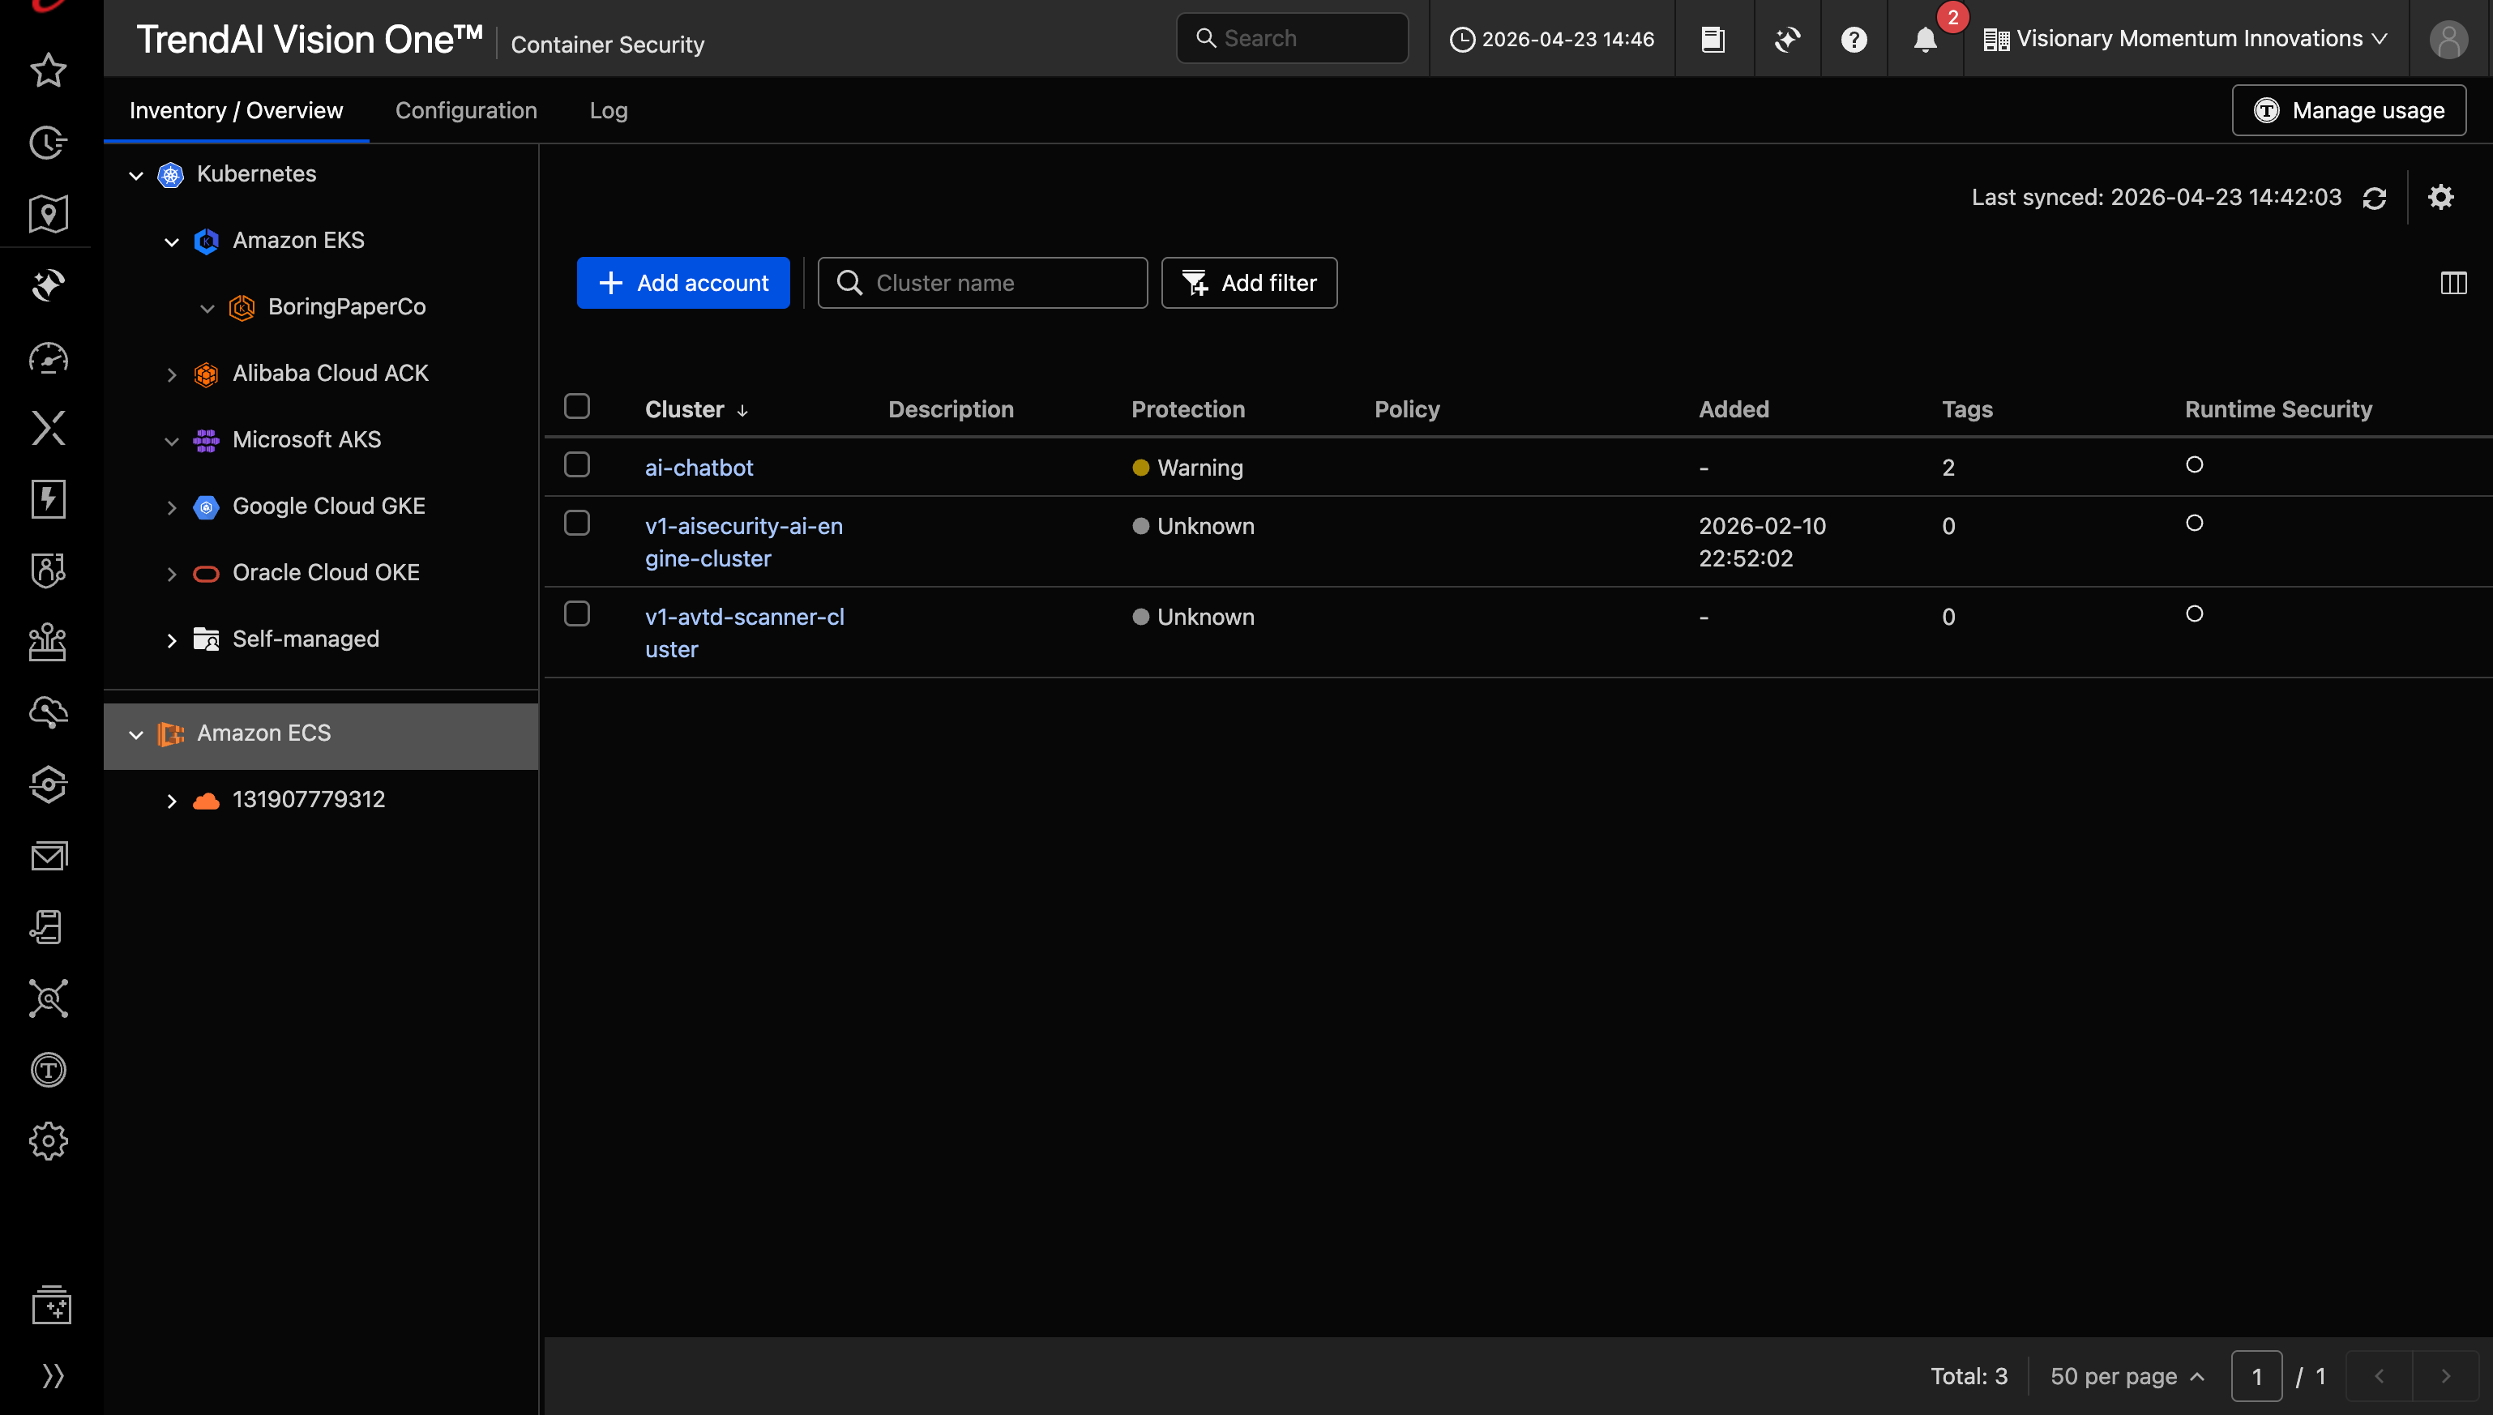Check the v1-aisecurity-ai-engine-cluster row checkbox
Screen dimensions: 2493x1415
click(576, 523)
